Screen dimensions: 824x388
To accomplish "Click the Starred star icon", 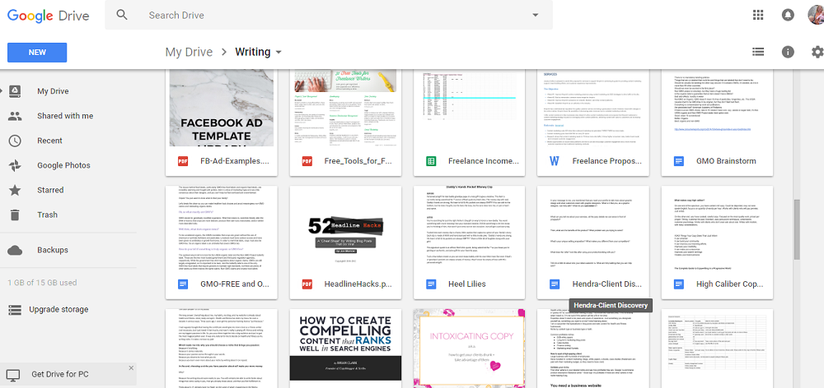I will point(15,190).
